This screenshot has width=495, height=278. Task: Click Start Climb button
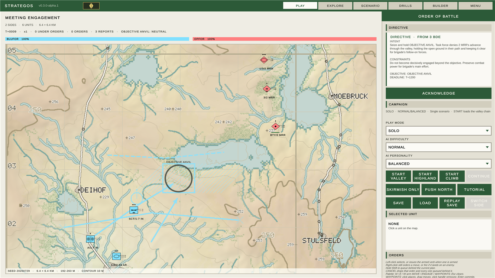452,176
